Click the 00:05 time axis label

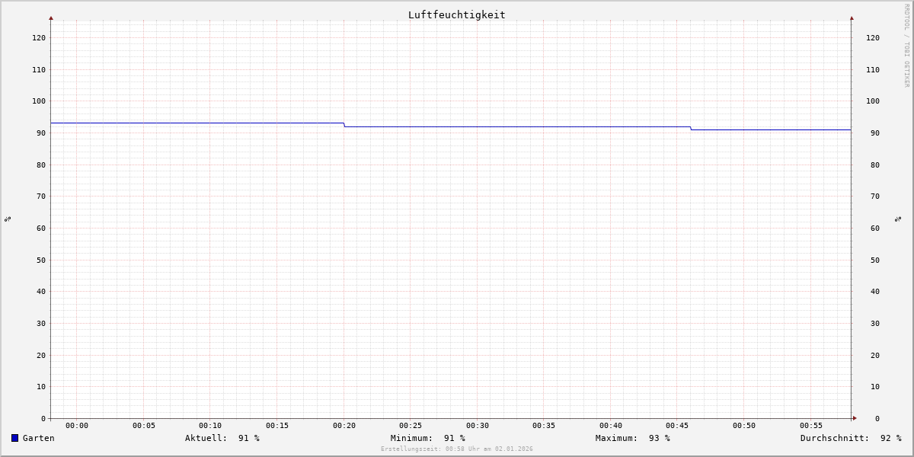(144, 426)
